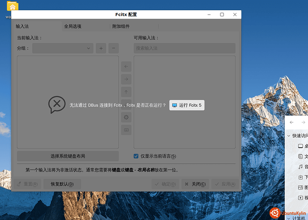Viewport: 308px width, 220px height.
Task: Close the Fcitx 配置 window
Action: point(235,15)
